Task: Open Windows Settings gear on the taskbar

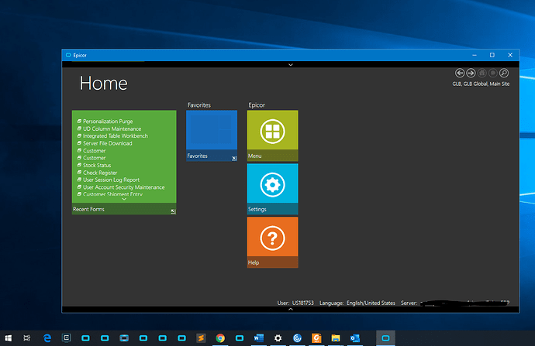Action: (x=278, y=337)
